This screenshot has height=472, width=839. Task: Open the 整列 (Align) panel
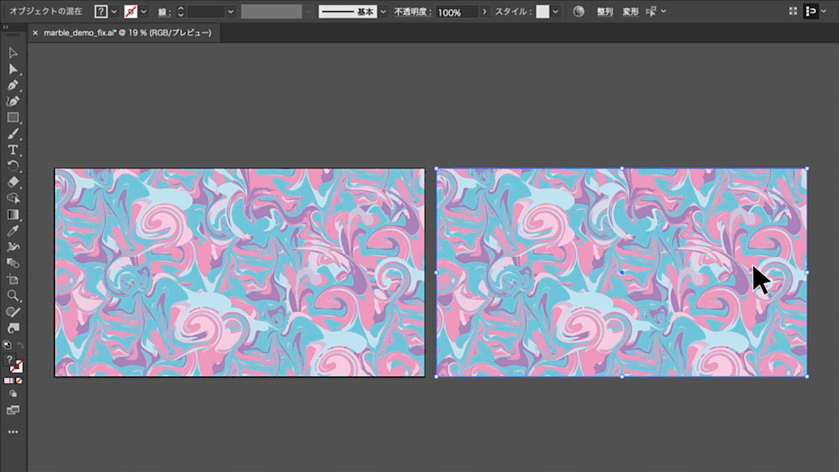pyautogui.click(x=604, y=12)
